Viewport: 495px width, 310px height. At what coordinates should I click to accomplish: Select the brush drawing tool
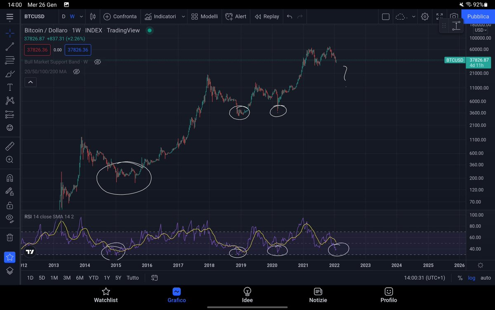click(10, 74)
